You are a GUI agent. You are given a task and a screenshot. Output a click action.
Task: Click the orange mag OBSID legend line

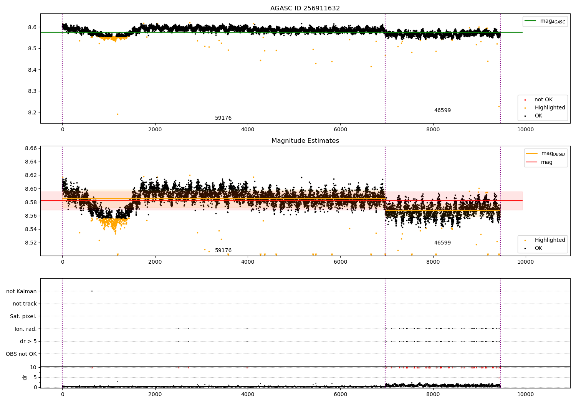[531, 154]
